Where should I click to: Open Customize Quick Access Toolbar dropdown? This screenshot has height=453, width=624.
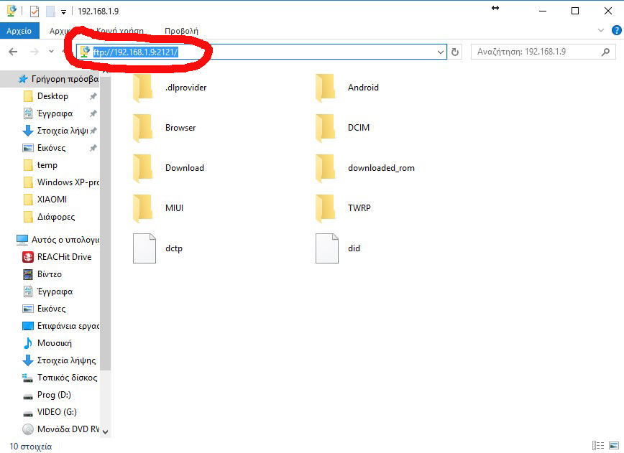(63, 12)
